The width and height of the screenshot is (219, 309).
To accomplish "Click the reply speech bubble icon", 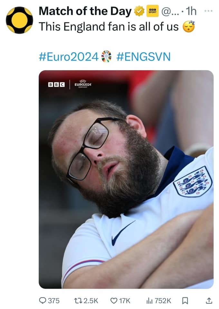I will click(x=43, y=301).
